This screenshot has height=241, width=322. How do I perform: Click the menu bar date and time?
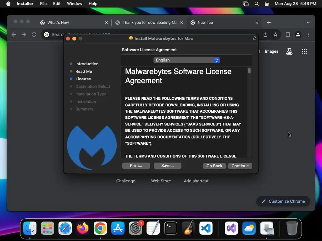coord(295,4)
